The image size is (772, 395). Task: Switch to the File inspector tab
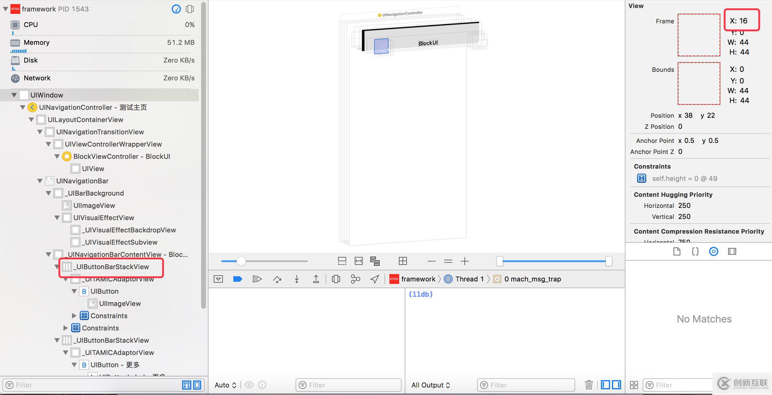click(x=677, y=252)
